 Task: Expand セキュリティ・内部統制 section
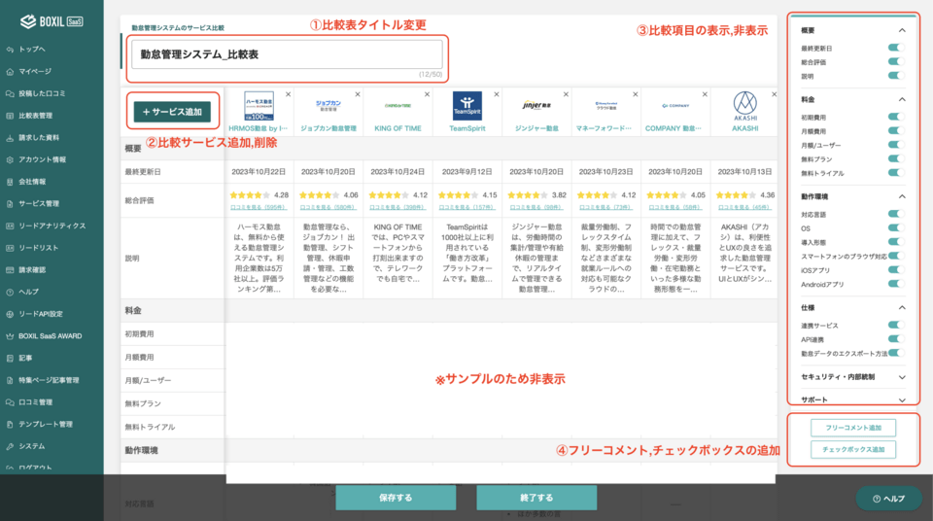[x=902, y=375]
